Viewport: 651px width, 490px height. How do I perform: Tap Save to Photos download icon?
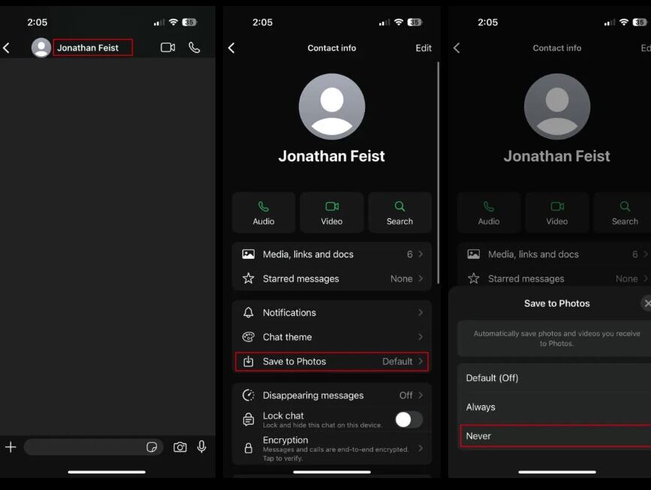coord(249,362)
